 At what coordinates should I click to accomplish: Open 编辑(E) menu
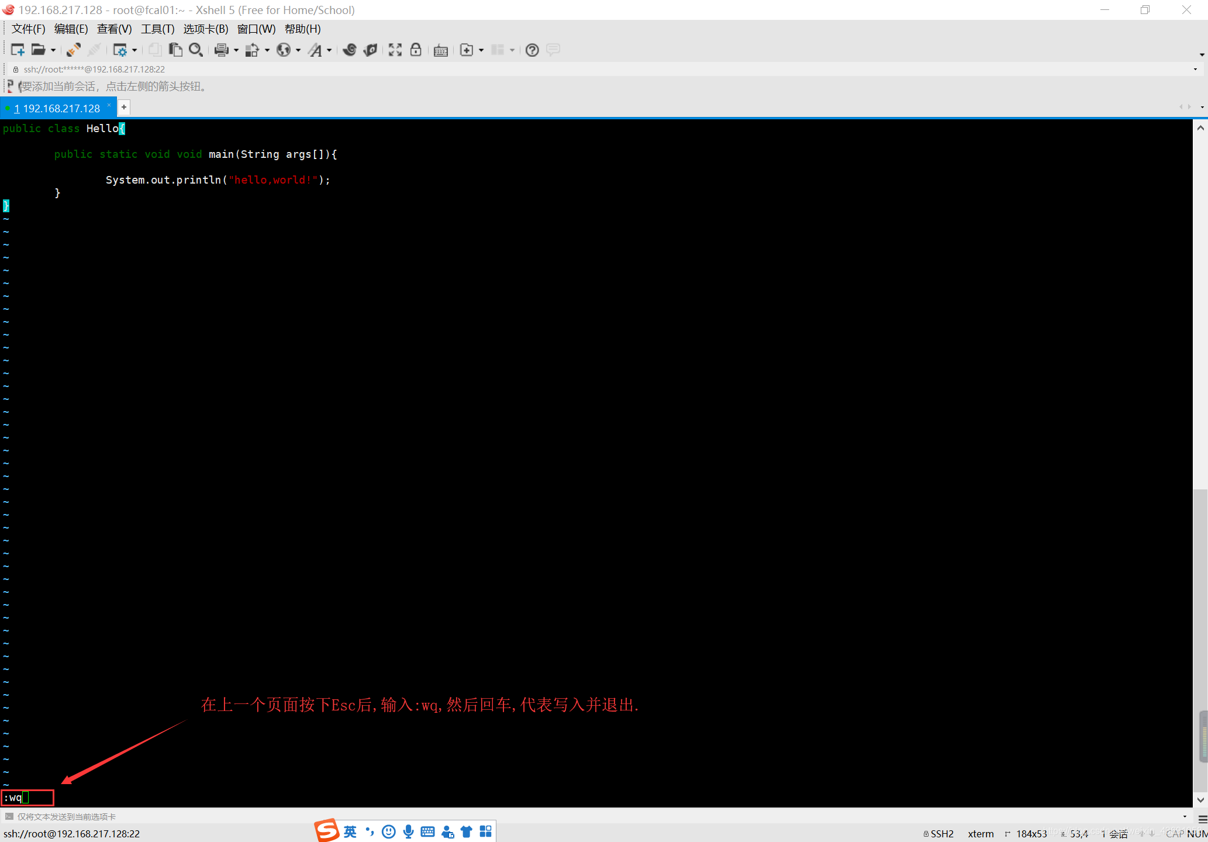[x=71, y=29]
